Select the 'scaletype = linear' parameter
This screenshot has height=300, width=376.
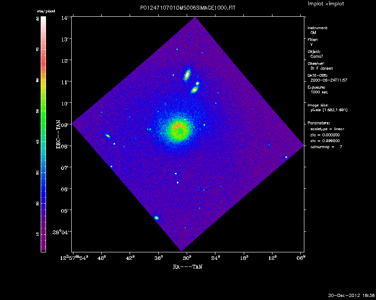327,129
